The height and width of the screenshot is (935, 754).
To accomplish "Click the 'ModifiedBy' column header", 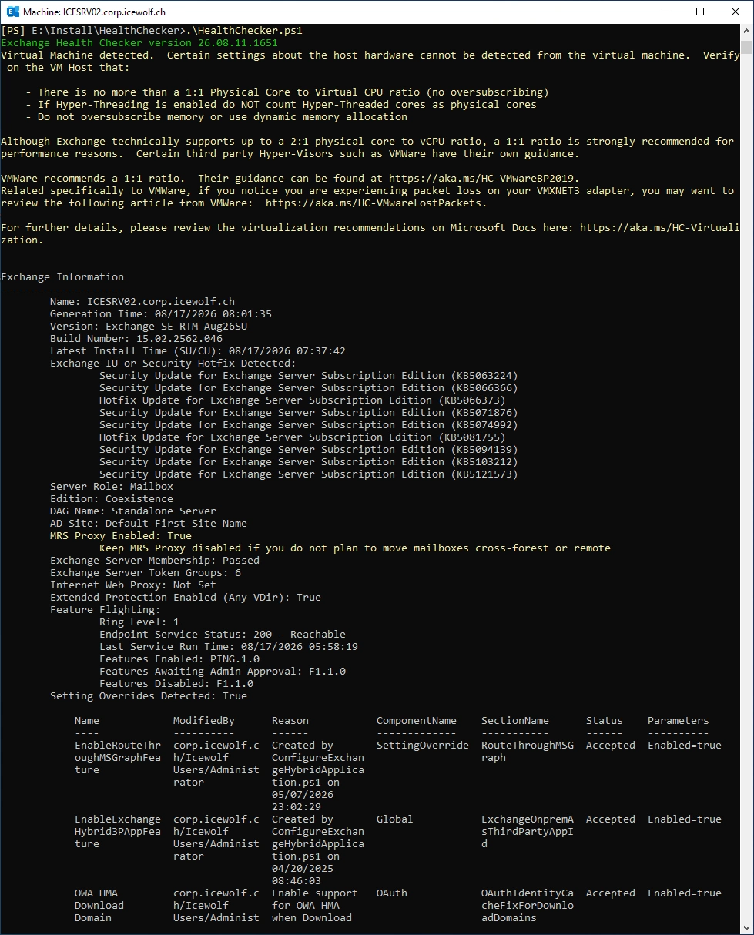I will [204, 721].
